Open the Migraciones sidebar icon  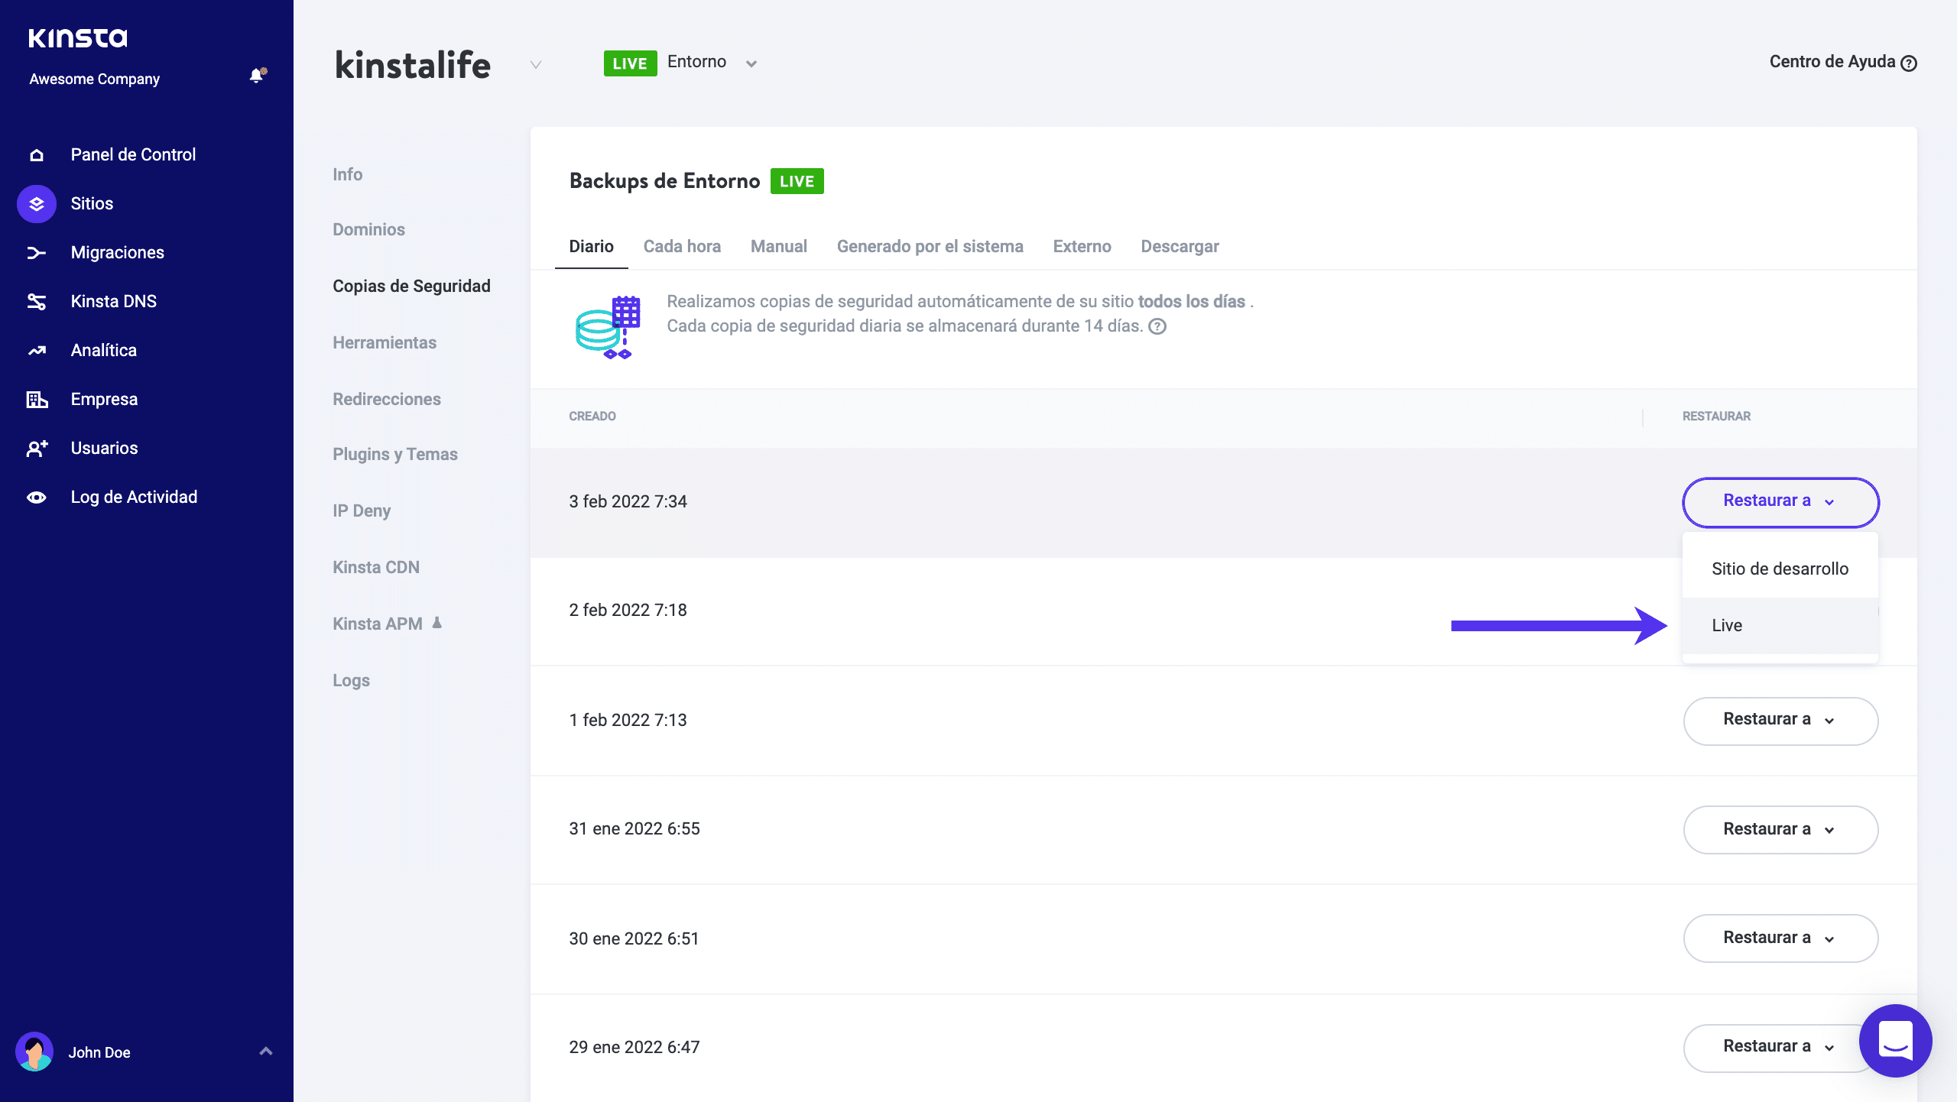pos(36,252)
